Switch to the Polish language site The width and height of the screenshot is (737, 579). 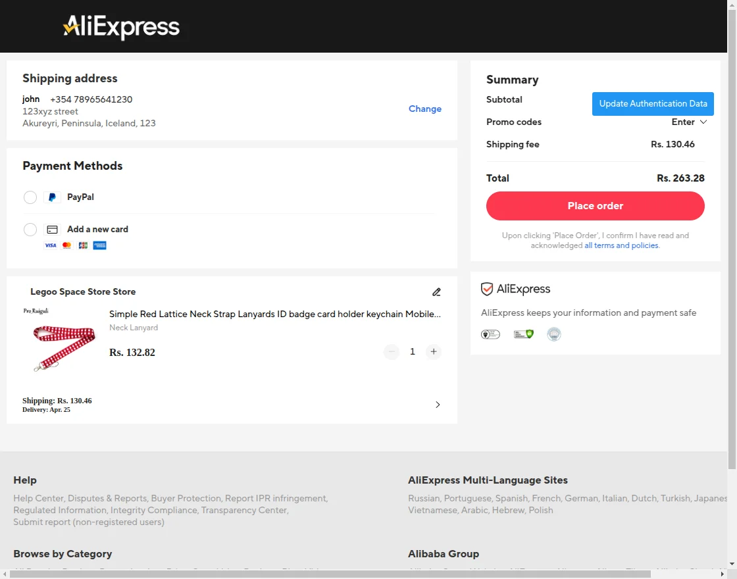[541, 511]
